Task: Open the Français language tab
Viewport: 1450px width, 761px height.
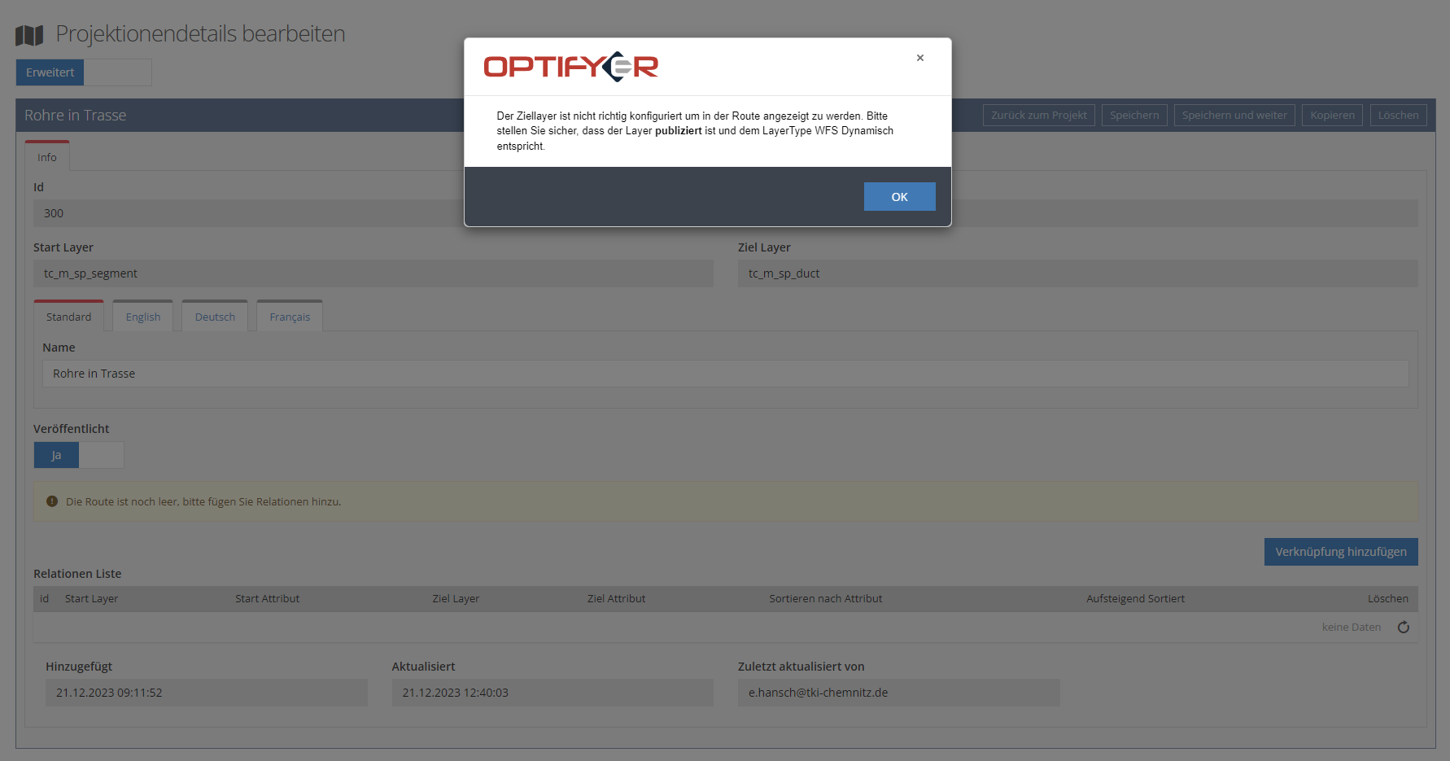Action: [290, 317]
